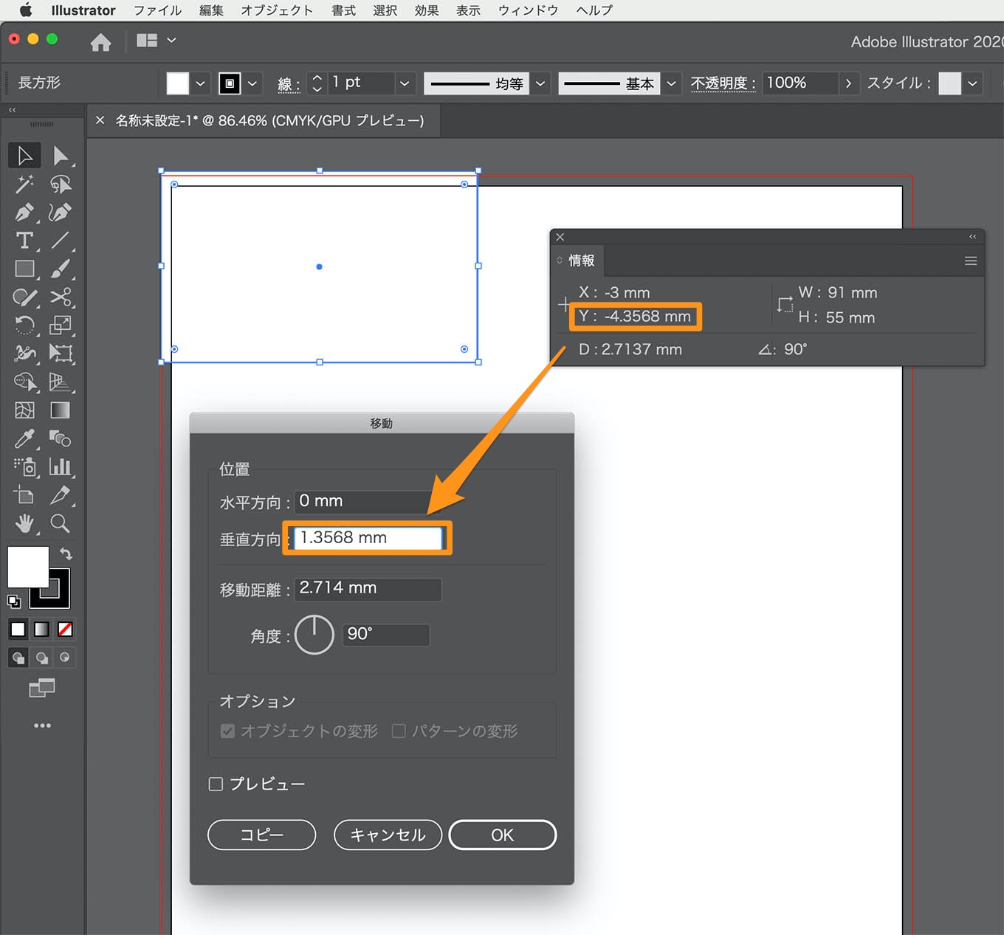The height and width of the screenshot is (935, 1004).
Task: Select the 情報 panel tab
Action: (x=580, y=261)
